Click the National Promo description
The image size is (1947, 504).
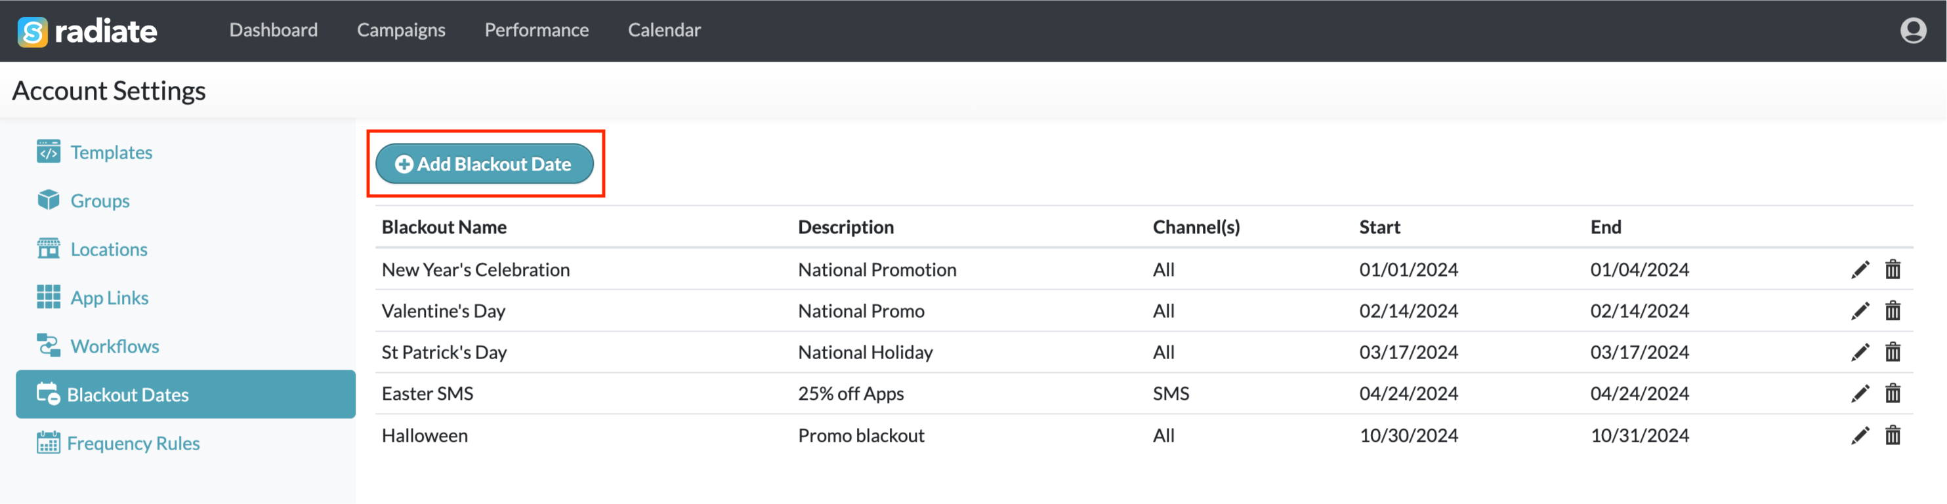point(861,311)
